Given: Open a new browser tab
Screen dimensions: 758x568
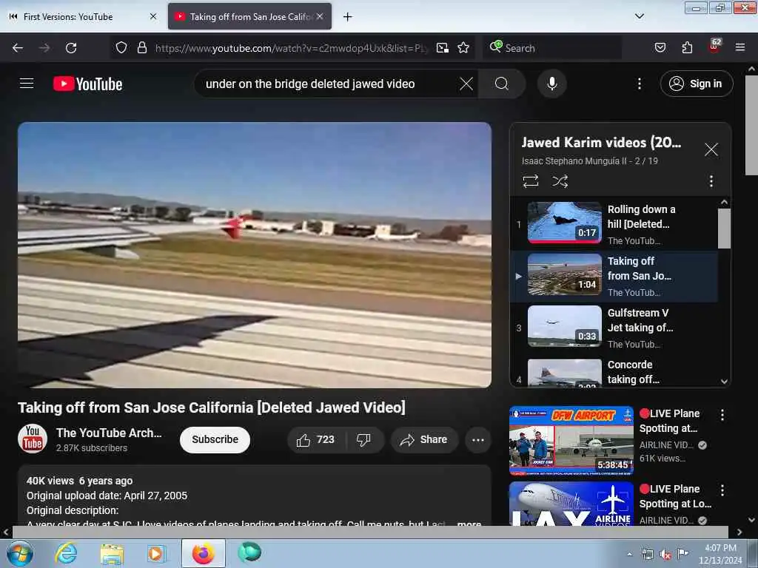Looking at the screenshot, I should [347, 17].
